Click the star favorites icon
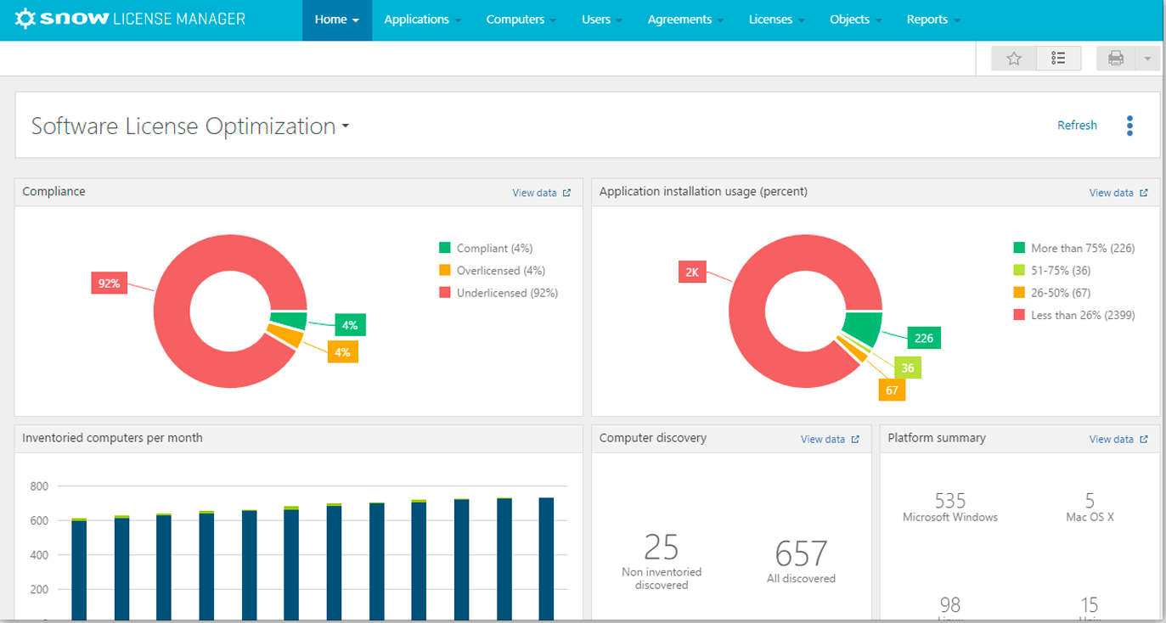Image resolution: width=1166 pixels, height=623 pixels. click(x=1014, y=59)
